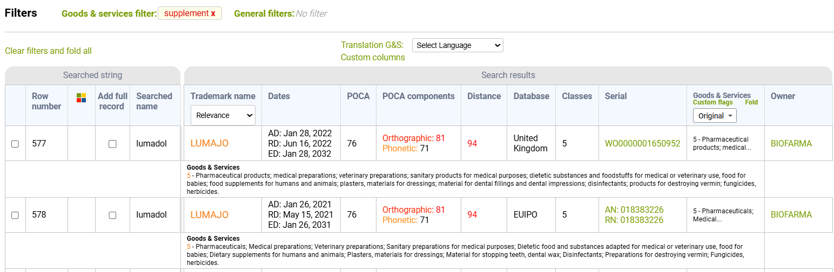Open Custom columns settings
This screenshot has width=834, height=272.
(373, 58)
